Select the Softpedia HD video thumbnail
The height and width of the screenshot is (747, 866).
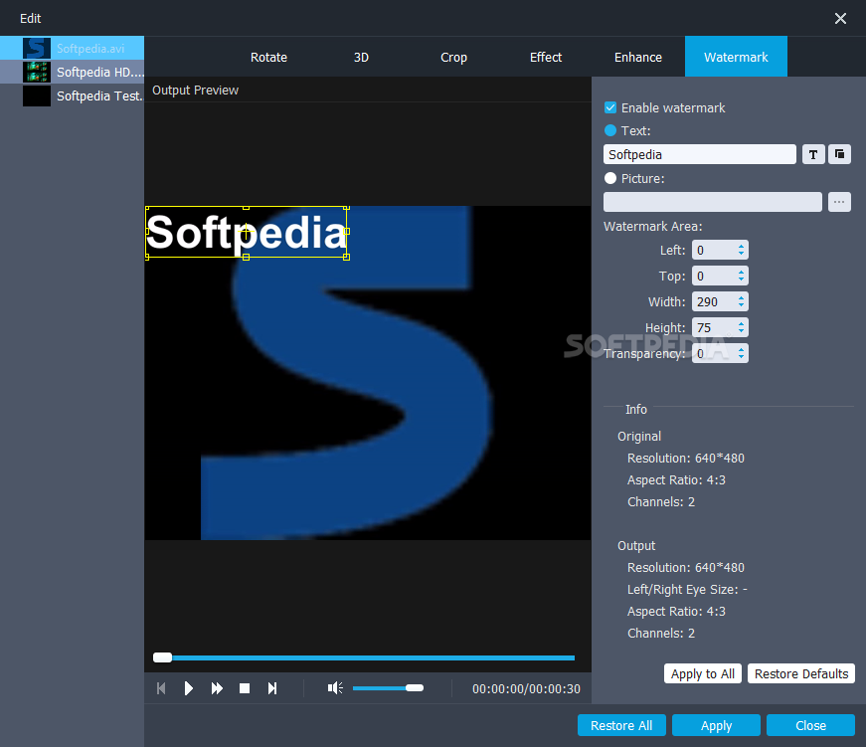point(37,72)
